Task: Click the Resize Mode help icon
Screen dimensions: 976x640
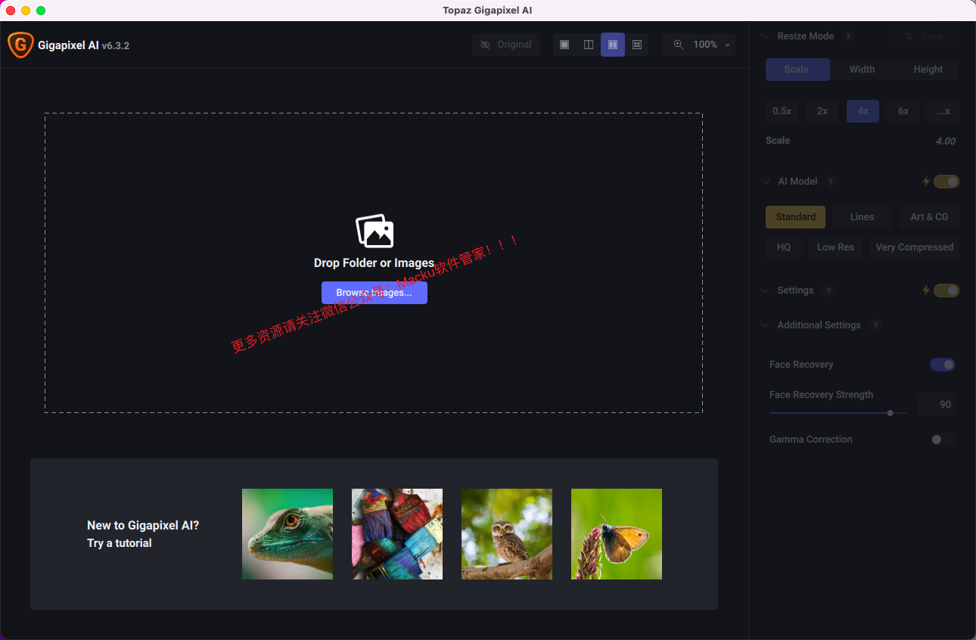Action: click(848, 36)
